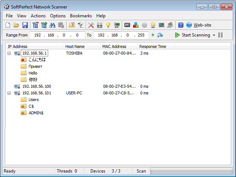This screenshot has height=177, width=236.
Task: Select the ADMIN$ admin share
Action: click(36, 113)
